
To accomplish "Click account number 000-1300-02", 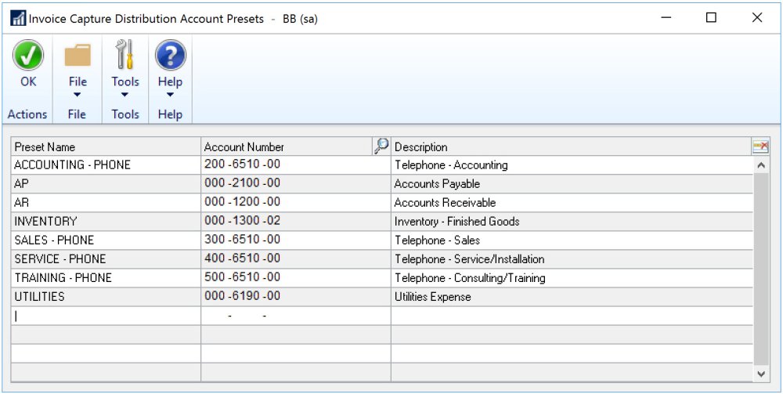I will click(242, 220).
